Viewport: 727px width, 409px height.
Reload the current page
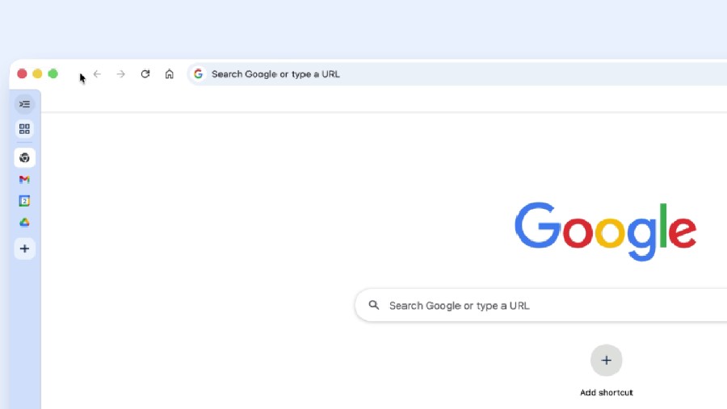(145, 74)
